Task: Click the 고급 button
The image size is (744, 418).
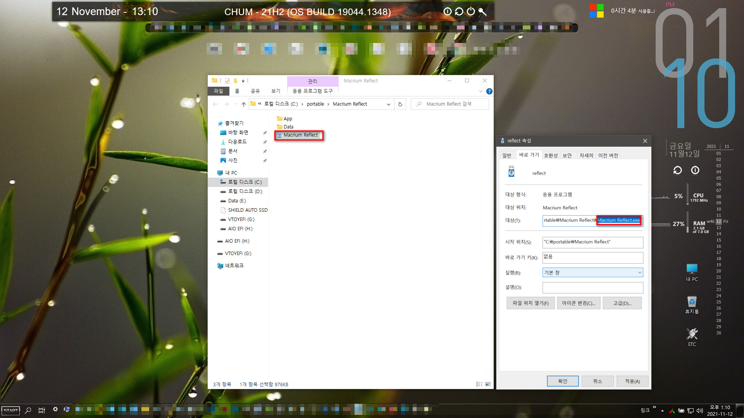Action: [x=622, y=303]
